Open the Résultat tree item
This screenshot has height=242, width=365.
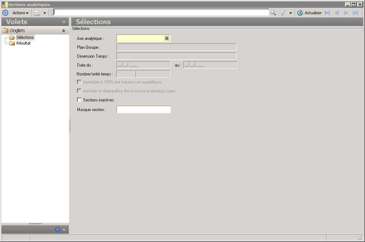(x=24, y=43)
